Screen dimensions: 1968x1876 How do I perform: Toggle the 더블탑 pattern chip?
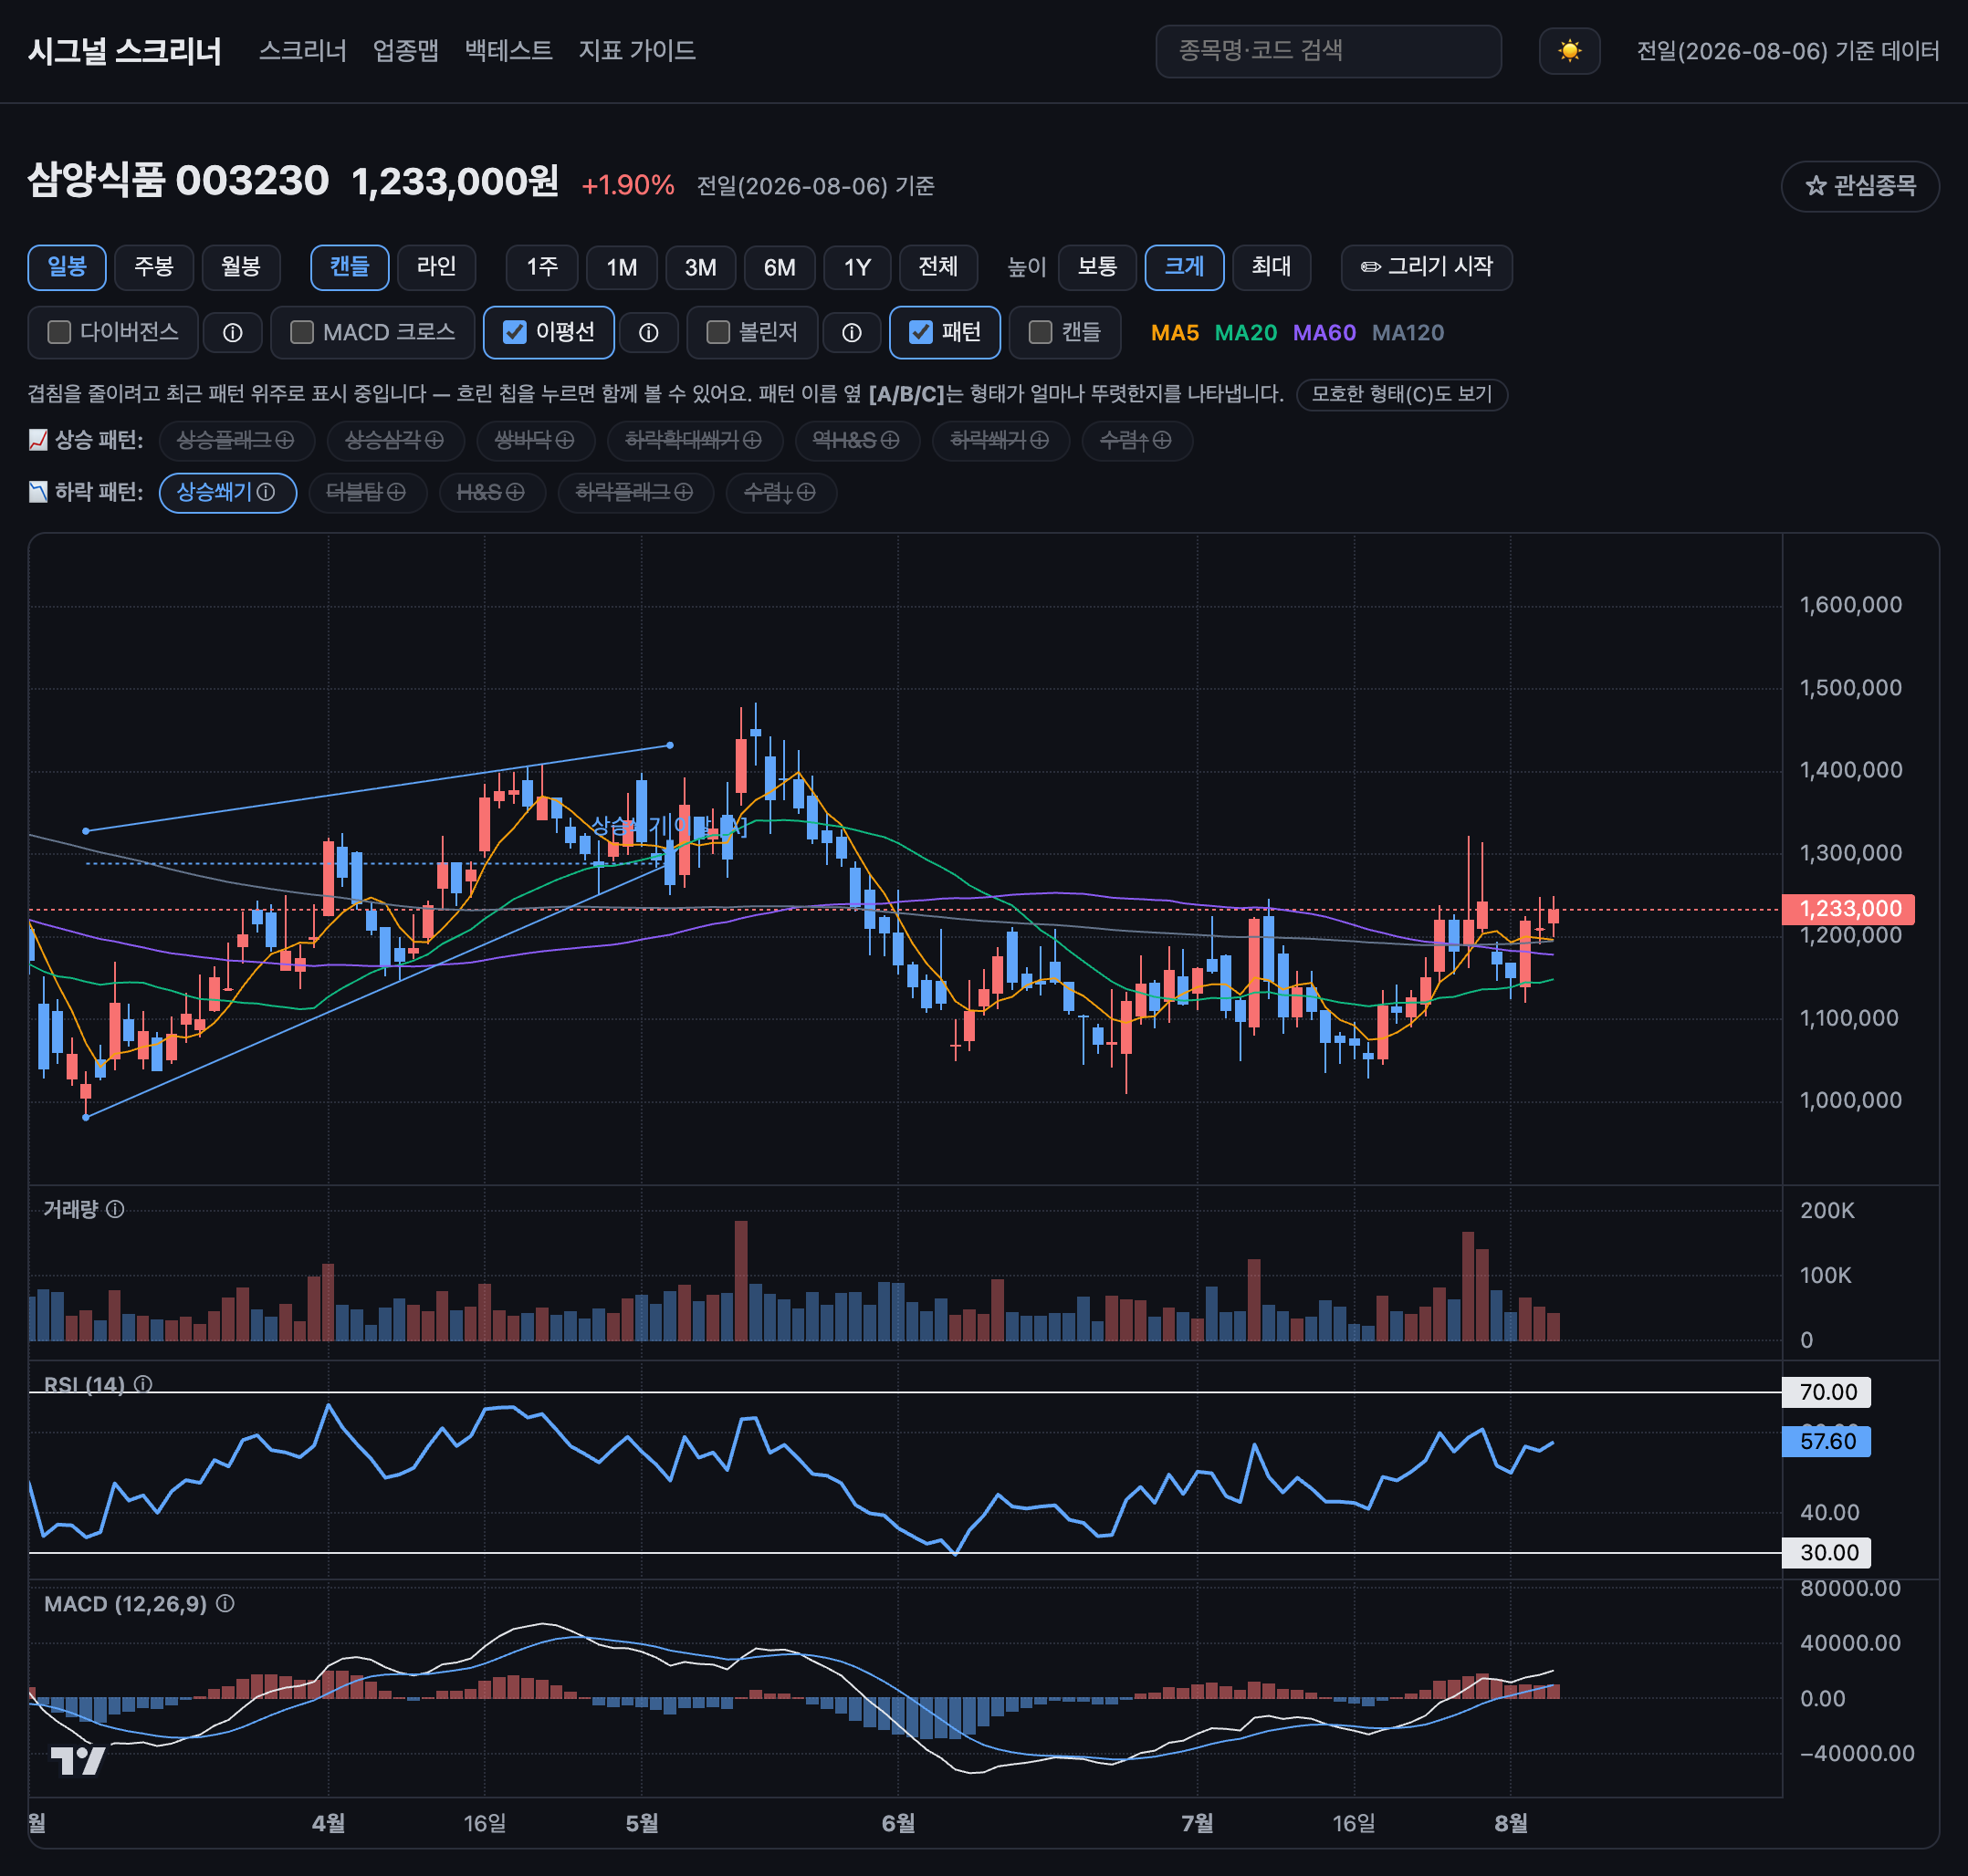(367, 492)
